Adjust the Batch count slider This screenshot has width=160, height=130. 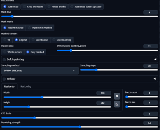point(142,97)
